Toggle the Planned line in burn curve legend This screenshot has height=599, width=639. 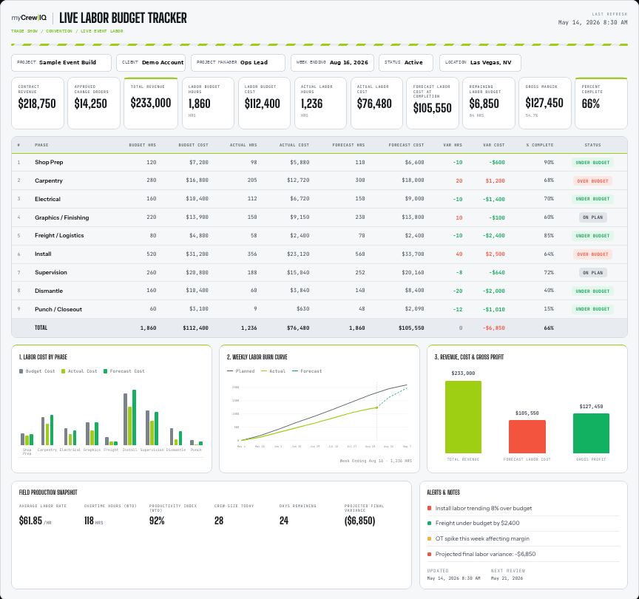point(241,371)
